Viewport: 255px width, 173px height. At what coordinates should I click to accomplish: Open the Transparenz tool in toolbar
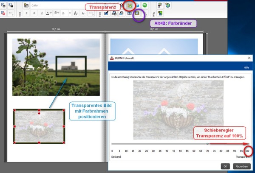tap(130, 6)
